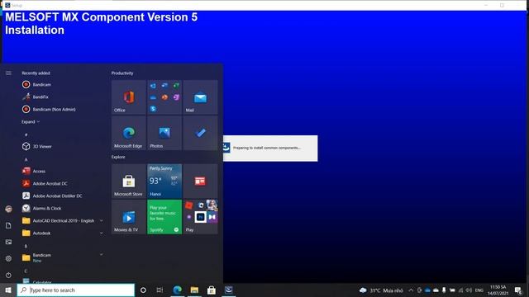Click the # section header in app list
Viewport: 529px width, 297px height.
pyautogui.click(x=26, y=134)
